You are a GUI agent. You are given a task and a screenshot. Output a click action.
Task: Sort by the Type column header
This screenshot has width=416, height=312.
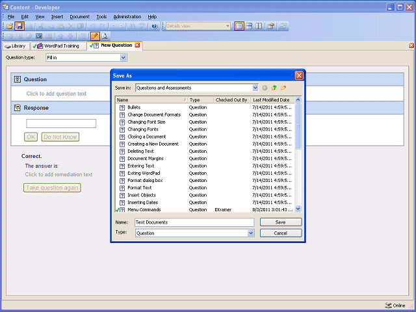[201, 100]
